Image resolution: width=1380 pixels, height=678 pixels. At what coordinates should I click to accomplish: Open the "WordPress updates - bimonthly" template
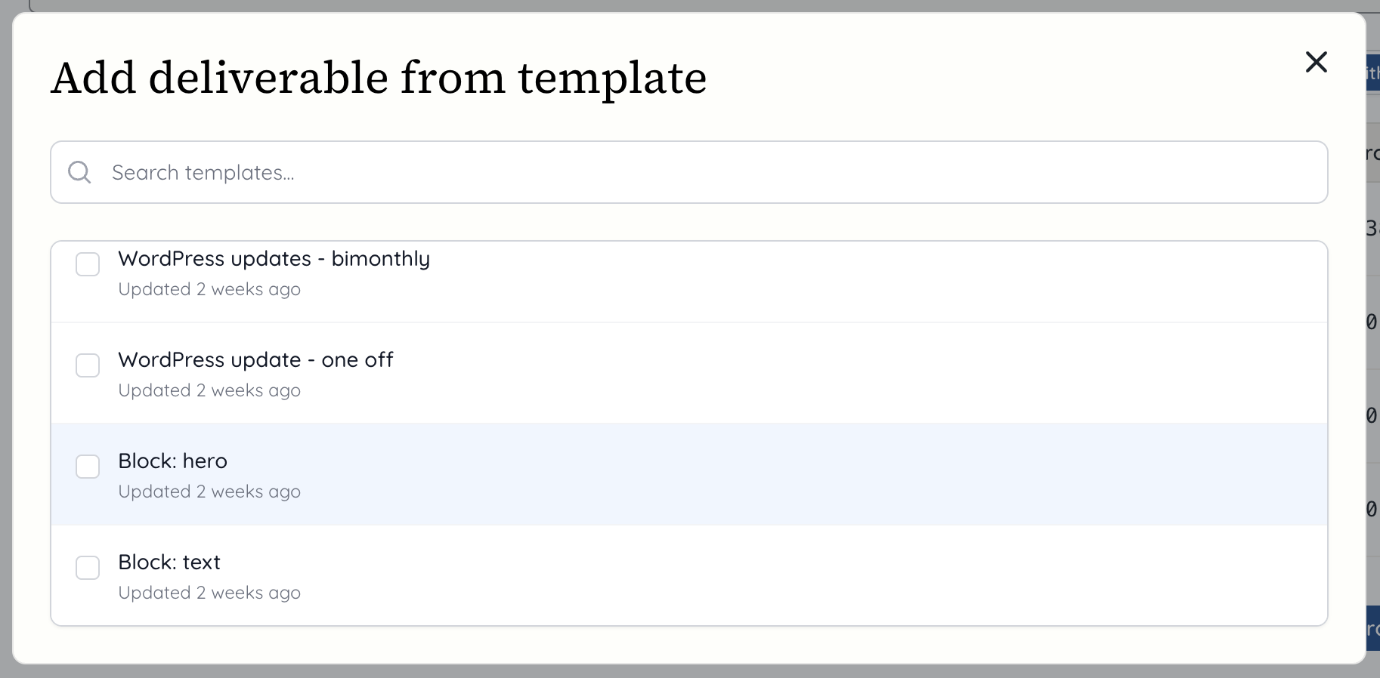pyautogui.click(x=274, y=259)
